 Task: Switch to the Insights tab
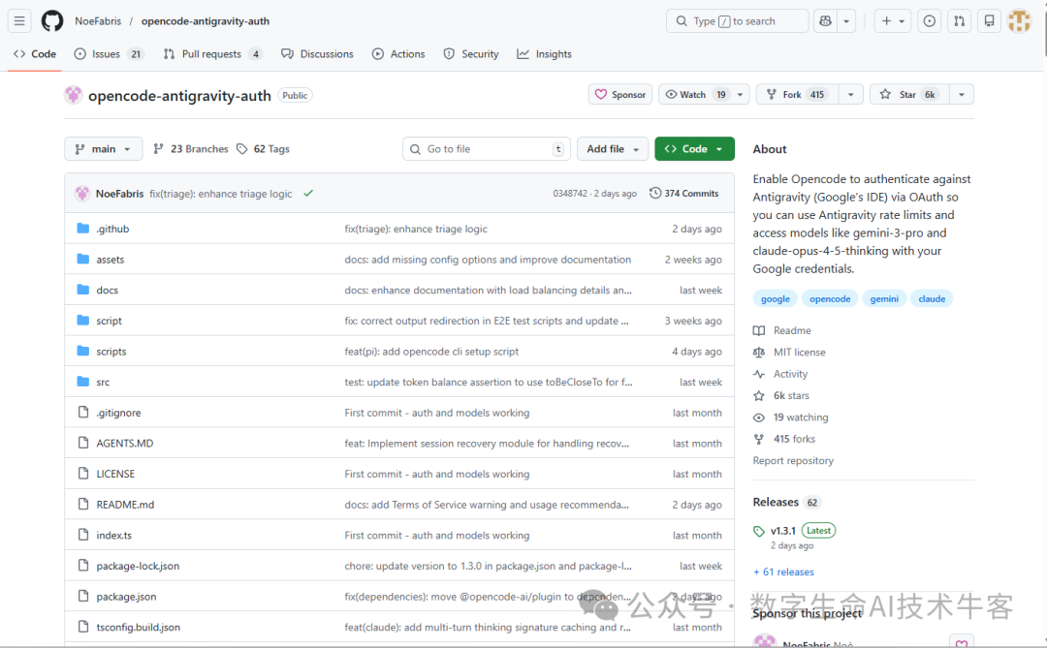tap(544, 54)
